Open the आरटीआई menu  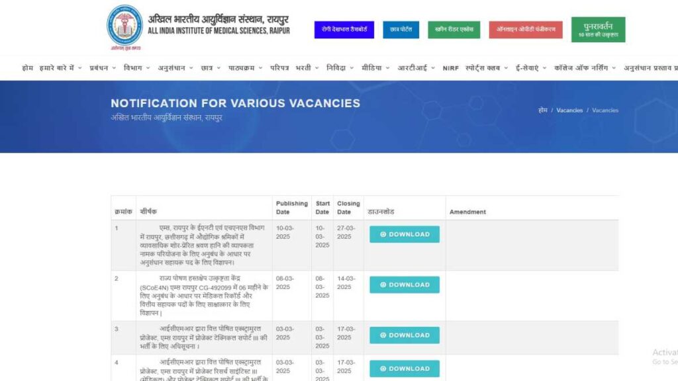click(416, 68)
